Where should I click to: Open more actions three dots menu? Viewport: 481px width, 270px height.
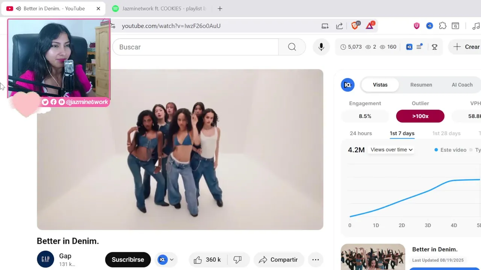click(316, 259)
